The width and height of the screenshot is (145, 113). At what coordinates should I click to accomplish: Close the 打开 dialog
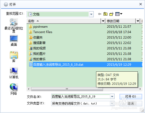[141, 4]
